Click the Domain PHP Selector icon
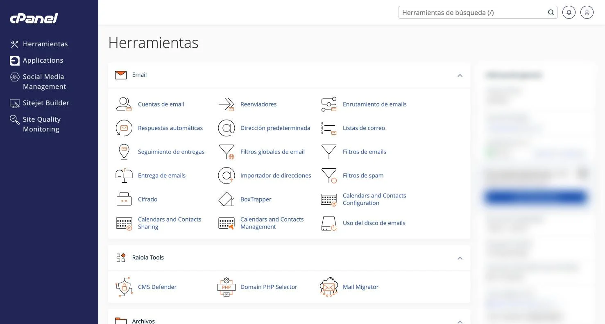Screen dimensions: 605x324 pyautogui.click(x=226, y=287)
